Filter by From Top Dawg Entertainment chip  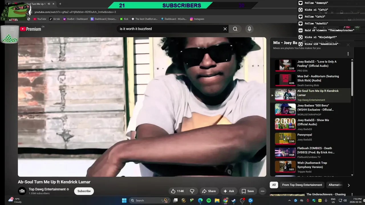click(x=302, y=185)
